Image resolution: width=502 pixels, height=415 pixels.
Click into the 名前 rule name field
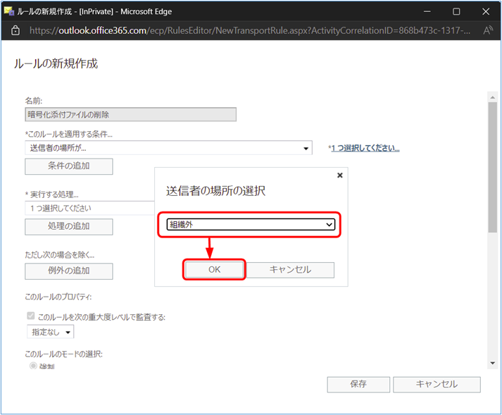click(x=131, y=114)
